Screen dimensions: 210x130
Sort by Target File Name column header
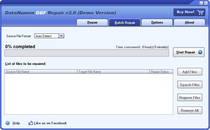(113, 72)
